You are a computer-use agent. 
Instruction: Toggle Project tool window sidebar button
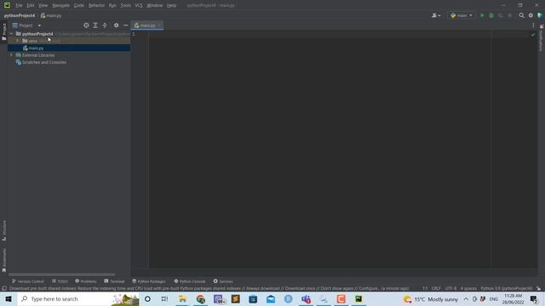coord(4,32)
